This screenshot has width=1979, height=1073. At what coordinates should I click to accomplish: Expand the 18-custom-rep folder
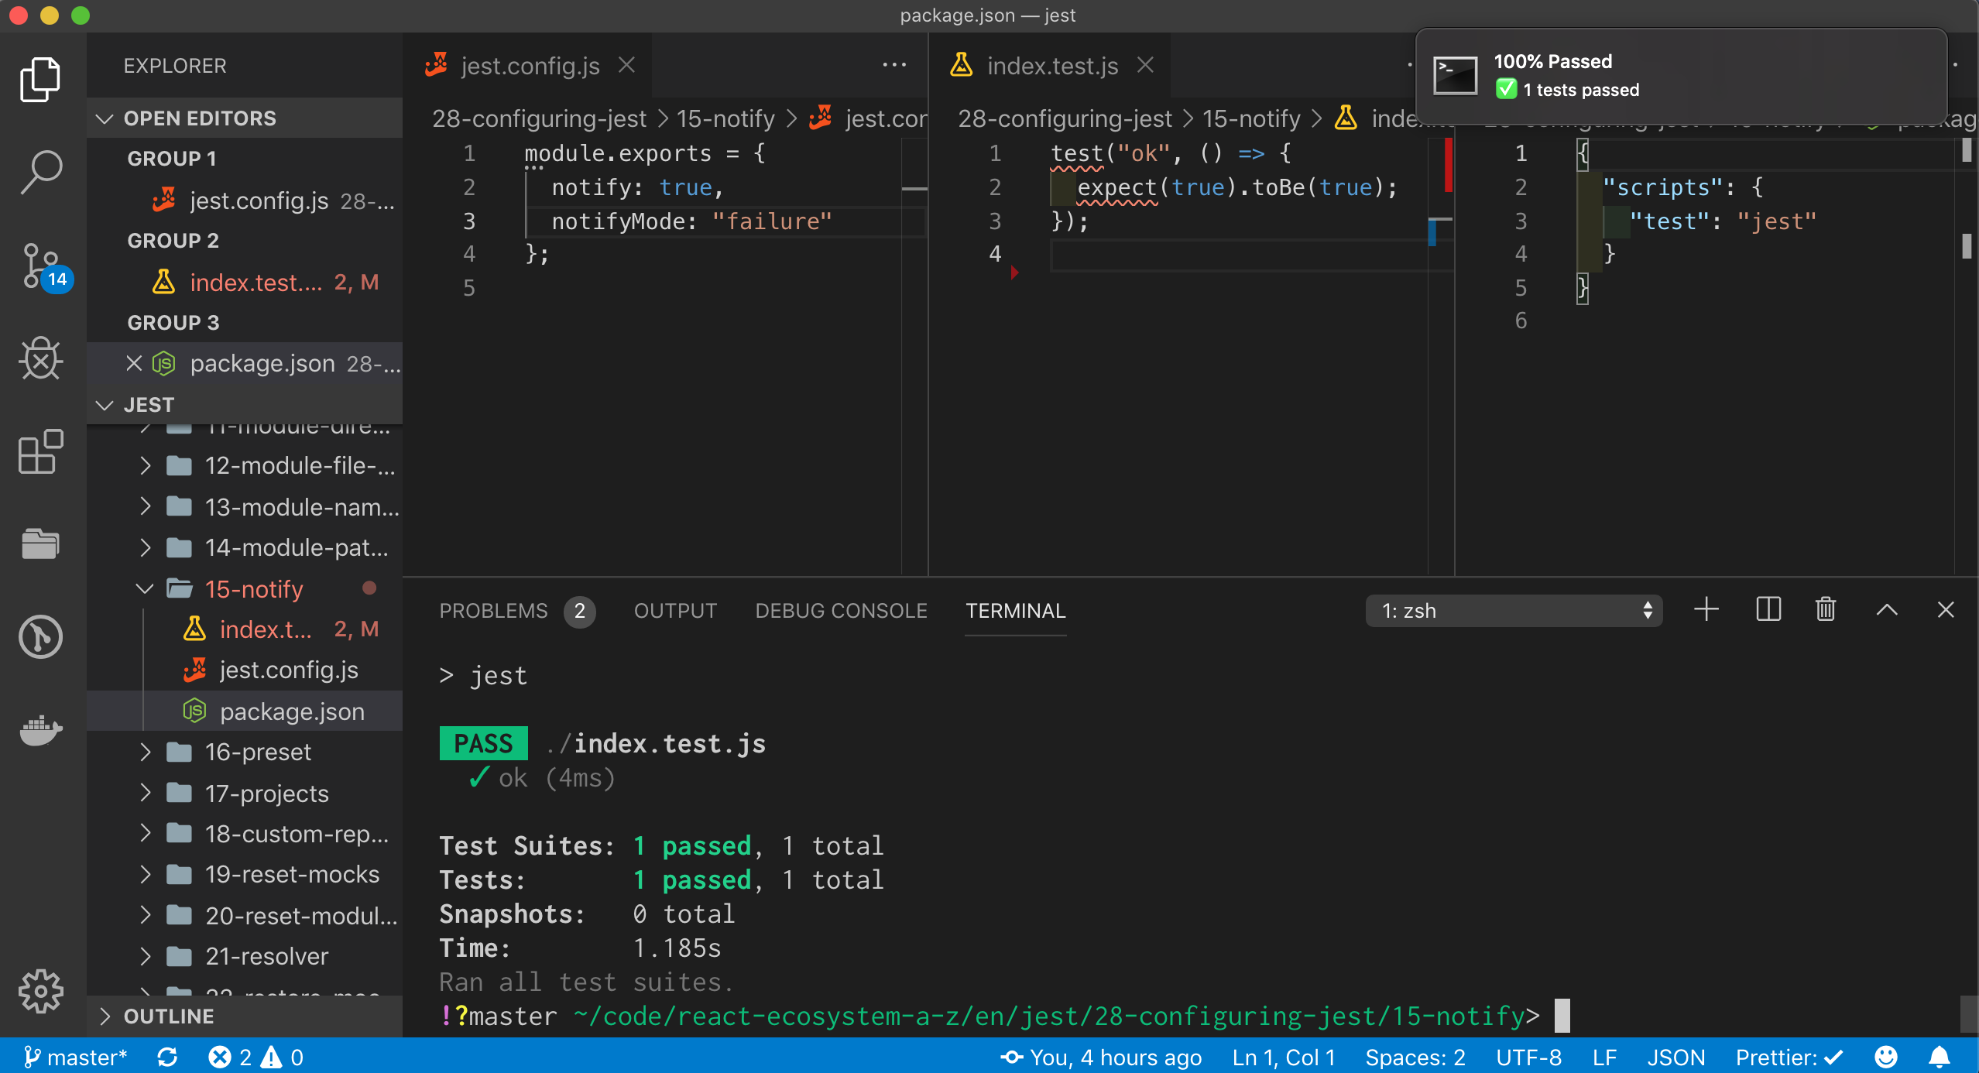245,834
